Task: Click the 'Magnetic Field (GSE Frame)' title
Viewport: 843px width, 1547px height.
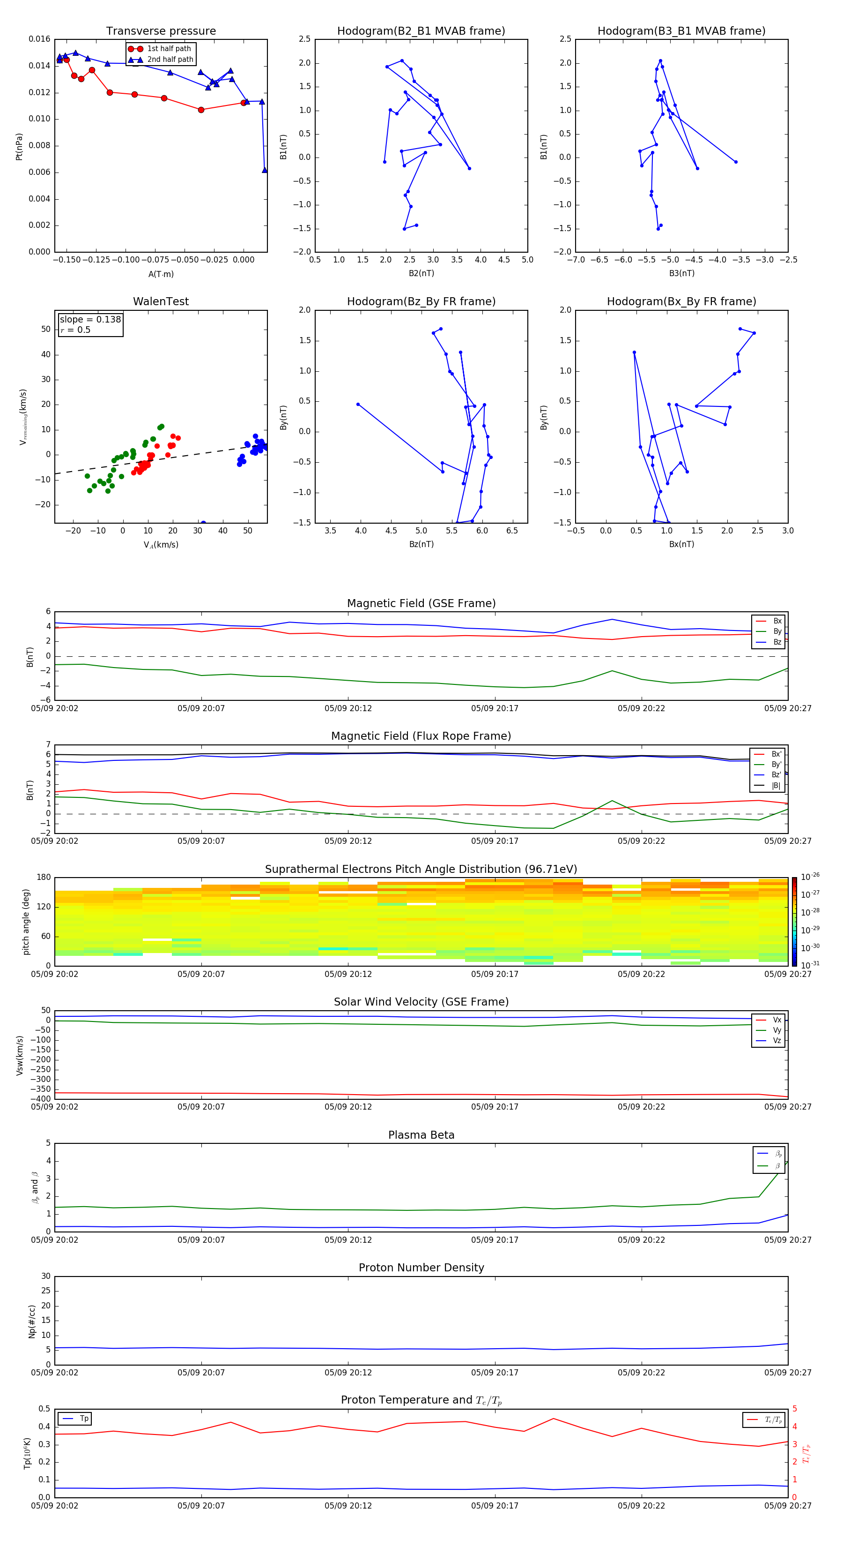Action: point(421,603)
